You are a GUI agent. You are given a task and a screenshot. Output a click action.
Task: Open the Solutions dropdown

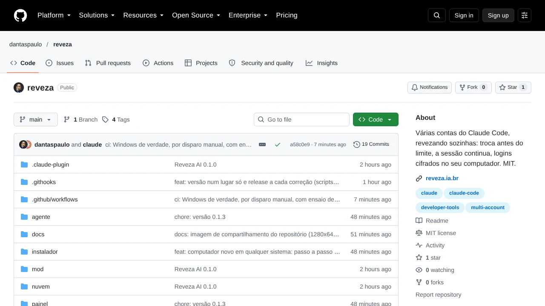coord(97,15)
